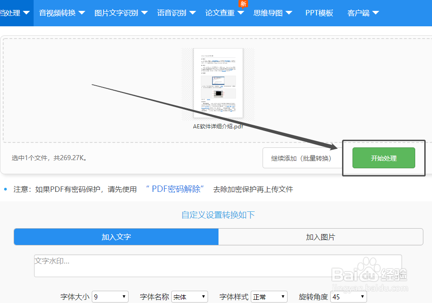Click the 开始处理 button
The image size is (432, 303).
tap(384, 158)
